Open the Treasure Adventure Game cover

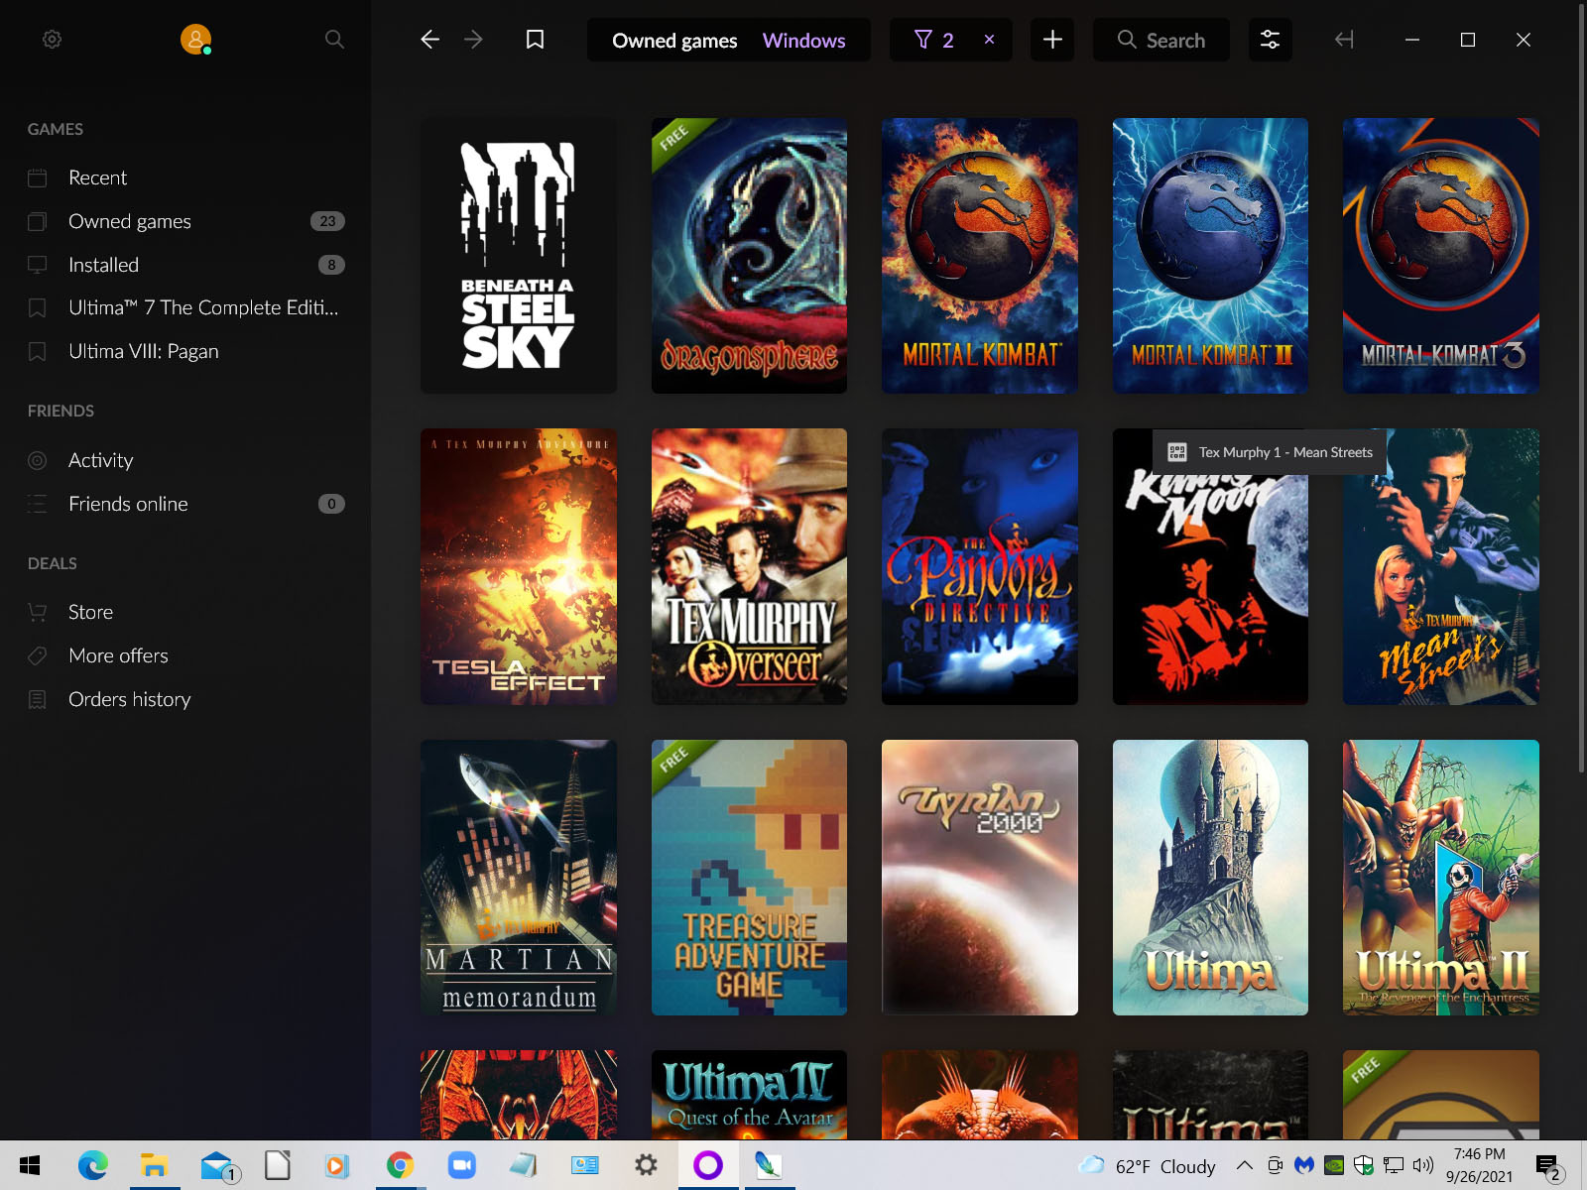749,878
